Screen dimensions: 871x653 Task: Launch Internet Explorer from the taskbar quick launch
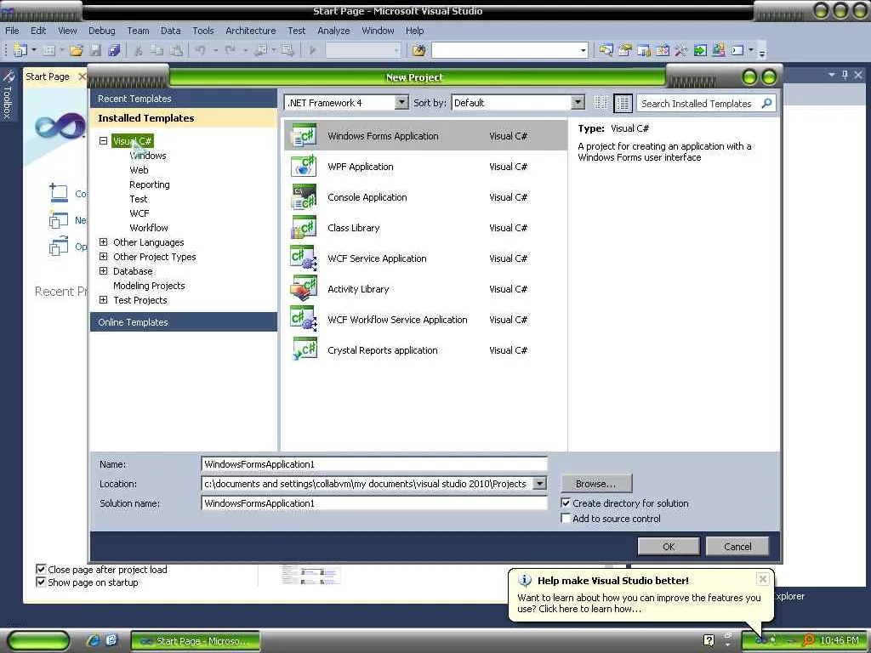coord(94,640)
